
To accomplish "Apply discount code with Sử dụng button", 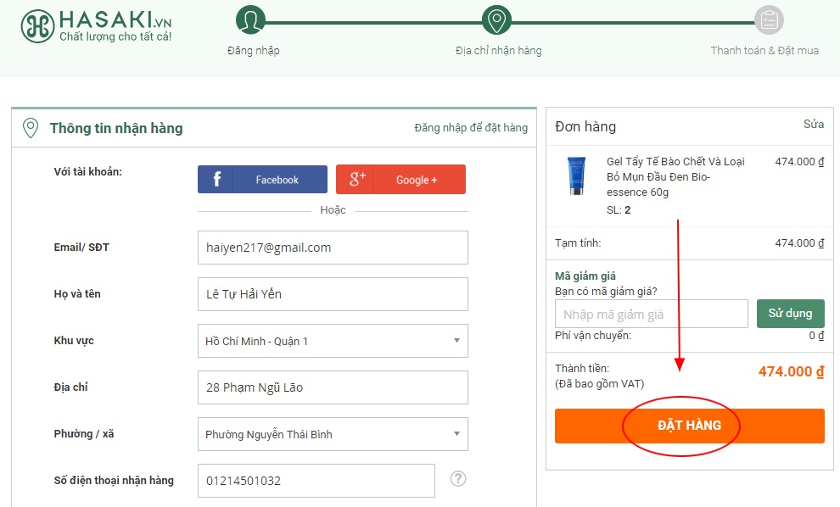I will tap(790, 314).
